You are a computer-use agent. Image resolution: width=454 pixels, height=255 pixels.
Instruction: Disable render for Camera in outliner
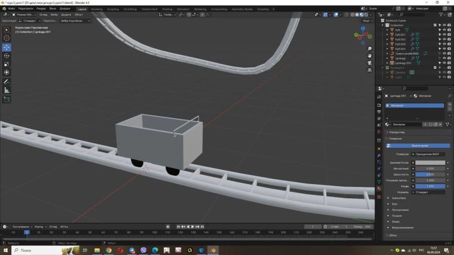[x=449, y=73]
